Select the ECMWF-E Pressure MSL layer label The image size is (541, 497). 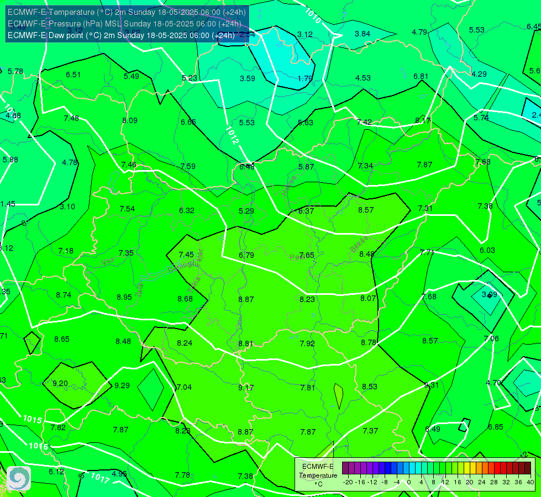coord(124,24)
